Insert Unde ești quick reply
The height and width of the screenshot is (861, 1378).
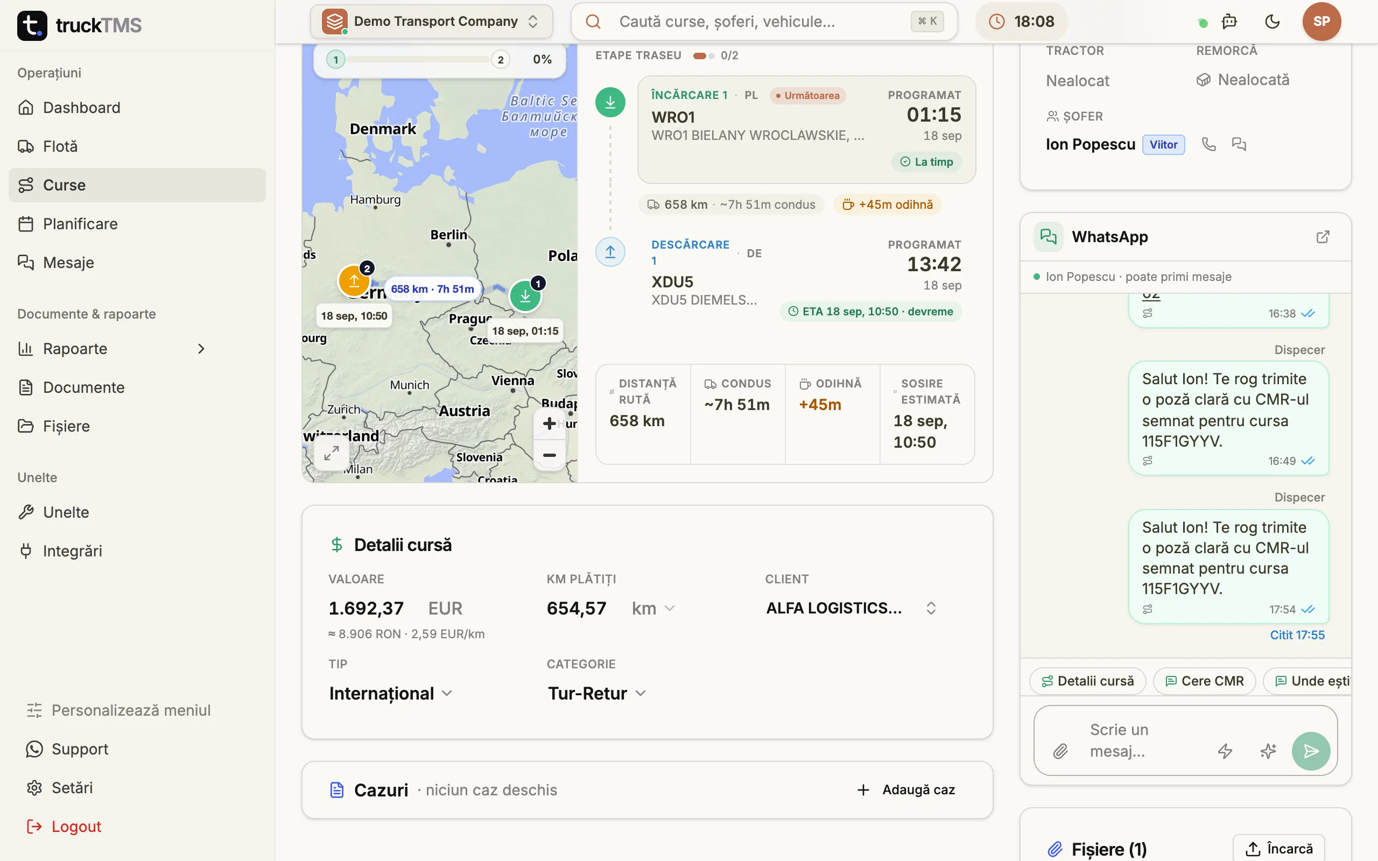click(1307, 681)
